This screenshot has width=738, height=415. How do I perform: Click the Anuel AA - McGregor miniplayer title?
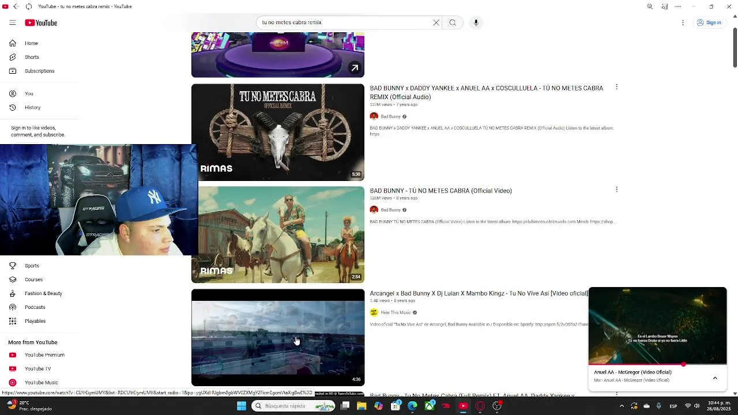coord(632,372)
